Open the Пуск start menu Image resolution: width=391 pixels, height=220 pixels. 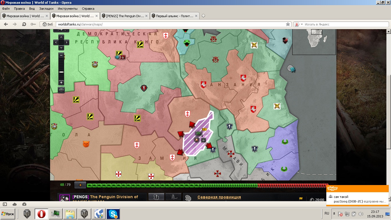(8, 214)
